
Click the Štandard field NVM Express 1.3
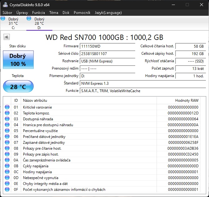[143, 84]
